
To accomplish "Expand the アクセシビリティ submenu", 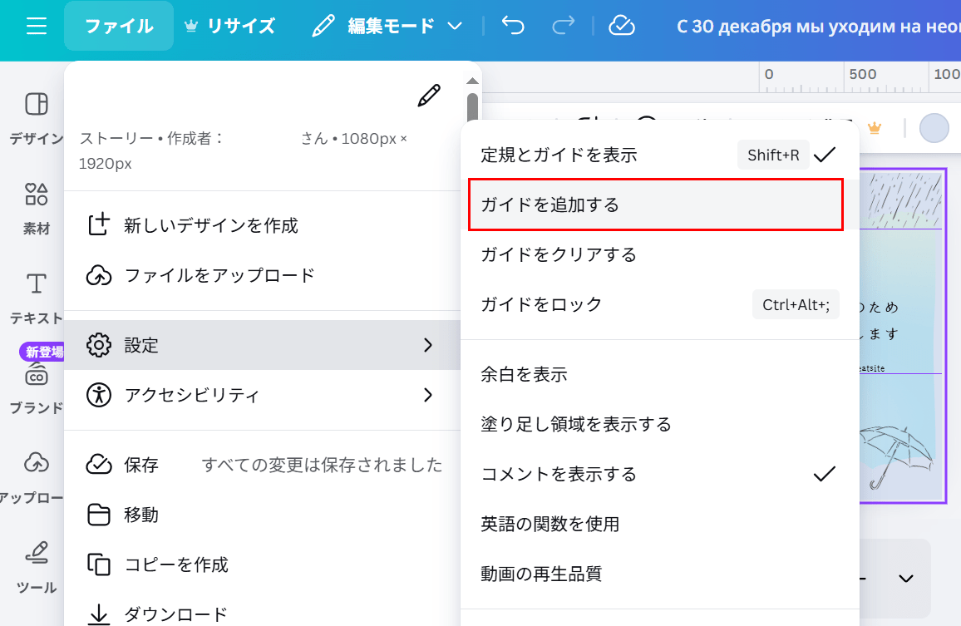I will [263, 395].
